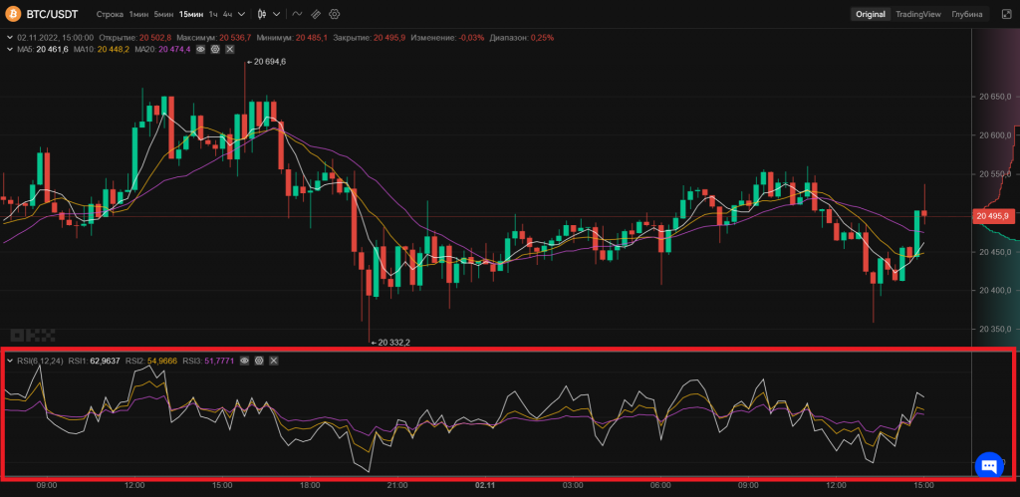Switch to the Глубина depth tab
This screenshot has width=1020, height=497.
(x=966, y=15)
